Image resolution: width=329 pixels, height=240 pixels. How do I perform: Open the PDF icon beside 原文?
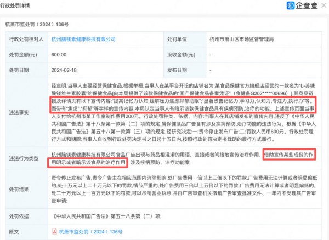[x=54, y=232]
